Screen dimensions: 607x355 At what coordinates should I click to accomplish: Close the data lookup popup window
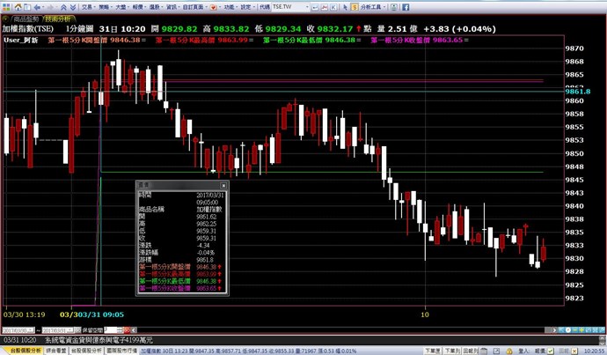coord(224,186)
